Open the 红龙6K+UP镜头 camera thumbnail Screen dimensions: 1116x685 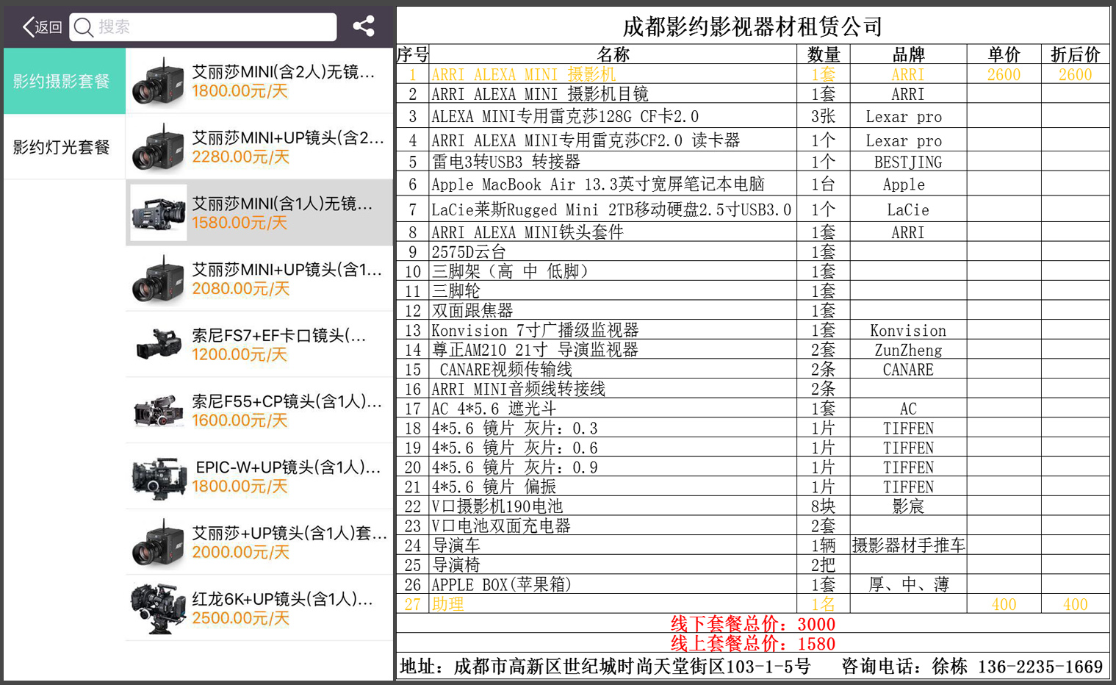158,608
